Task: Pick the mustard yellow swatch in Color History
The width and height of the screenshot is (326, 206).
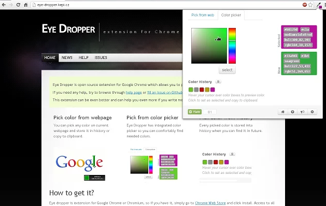Action: [207, 90]
